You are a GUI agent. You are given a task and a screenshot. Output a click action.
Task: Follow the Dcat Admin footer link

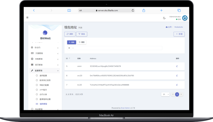pos(125,108)
